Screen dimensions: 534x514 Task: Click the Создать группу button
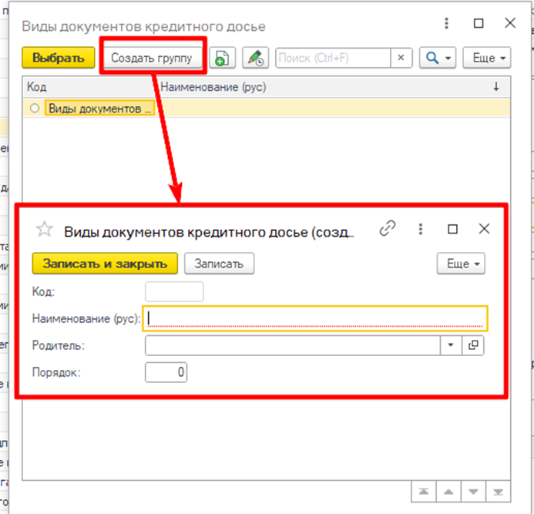point(152,58)
